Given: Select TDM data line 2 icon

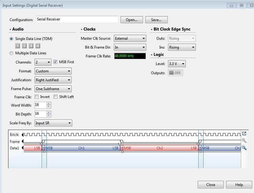Looking at the screenshot, I should pyautogui.click(x=24, y=46).
